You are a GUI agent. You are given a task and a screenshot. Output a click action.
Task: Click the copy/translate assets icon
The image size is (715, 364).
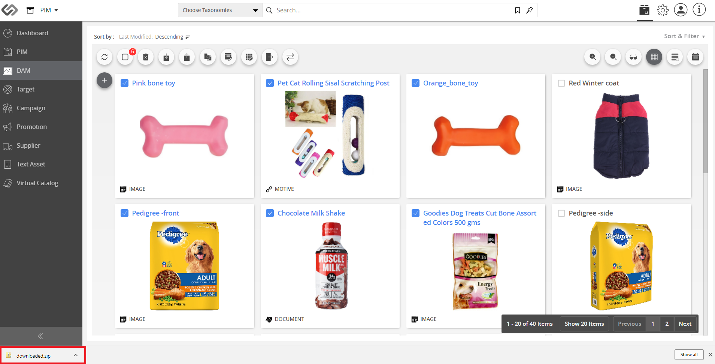[207, 57]
